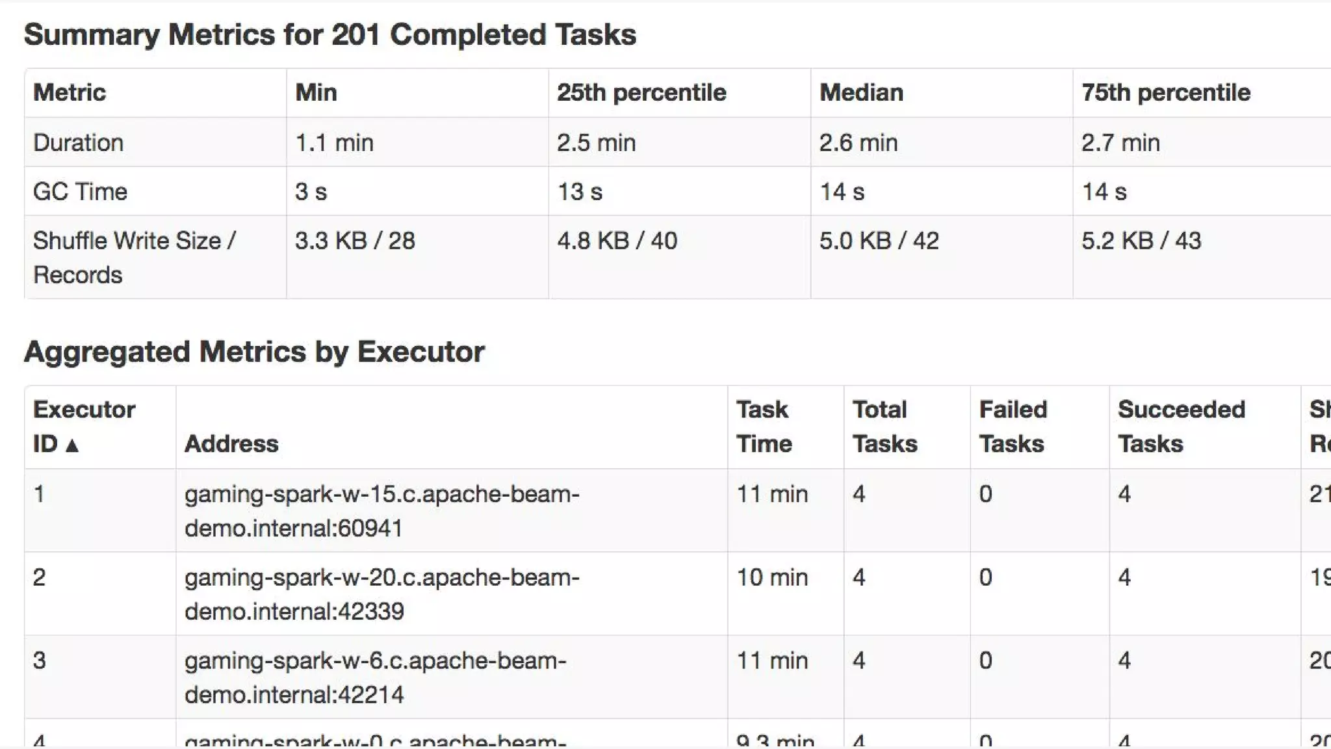Click the 'Shuffle Write Size / Records' row label
Viewport: 1331px width, 749px height.
click(134, 257)
